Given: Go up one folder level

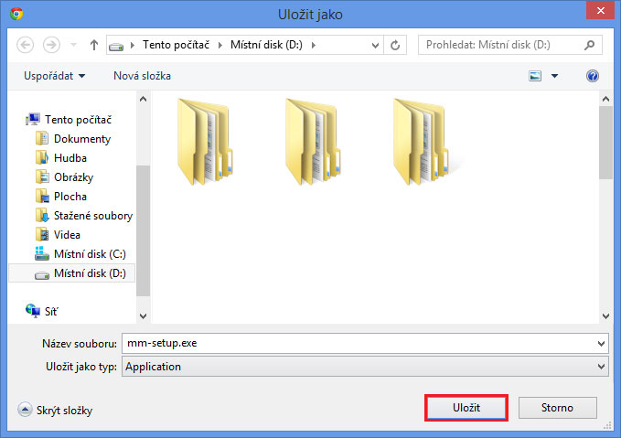Looking at the screenshot, I should pyautogui.click(x=94, y=45).
